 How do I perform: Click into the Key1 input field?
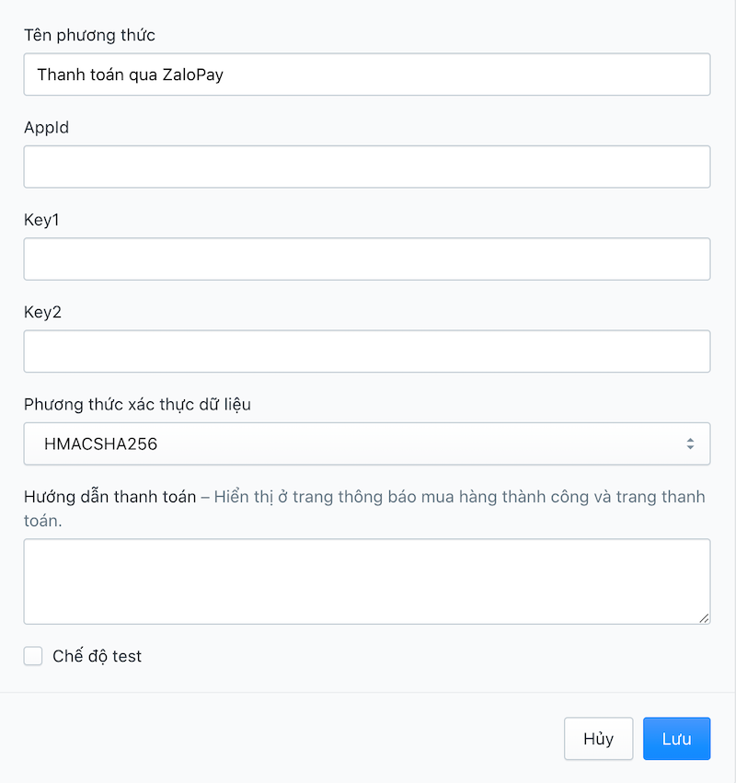click(x=366, y=259)
